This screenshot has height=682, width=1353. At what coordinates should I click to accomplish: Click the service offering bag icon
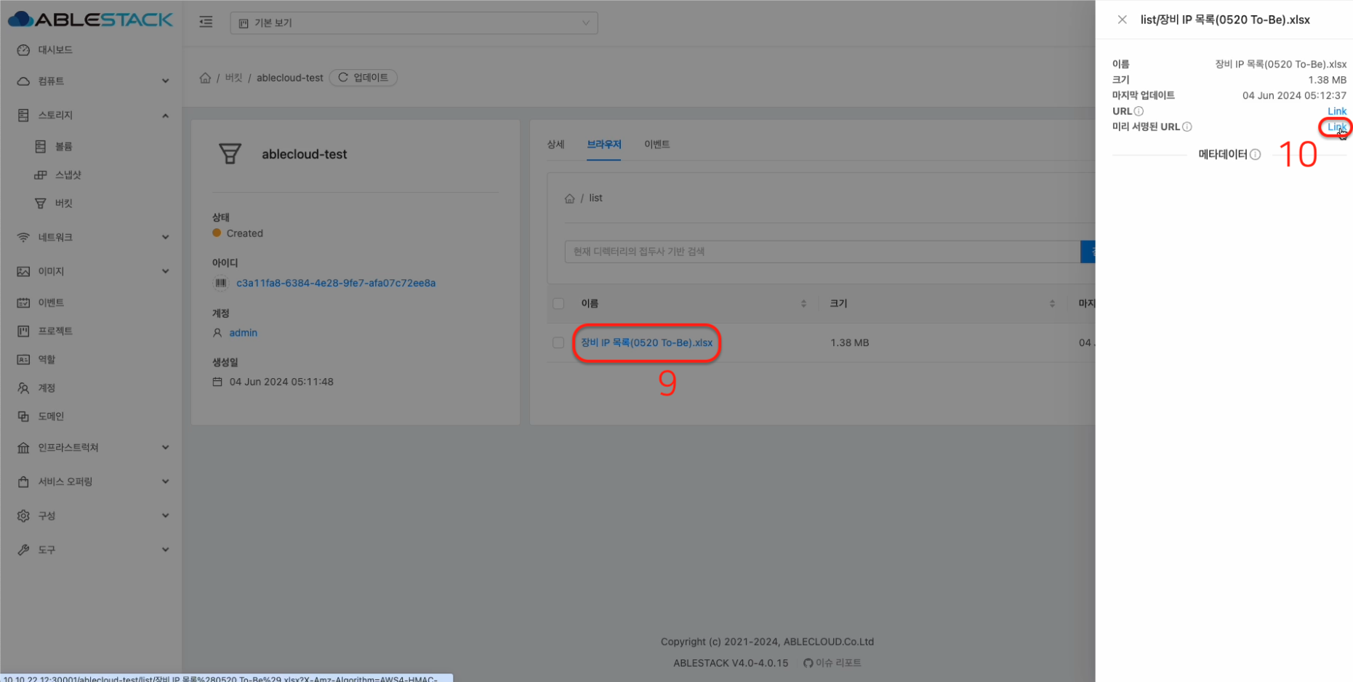(23, 482)
